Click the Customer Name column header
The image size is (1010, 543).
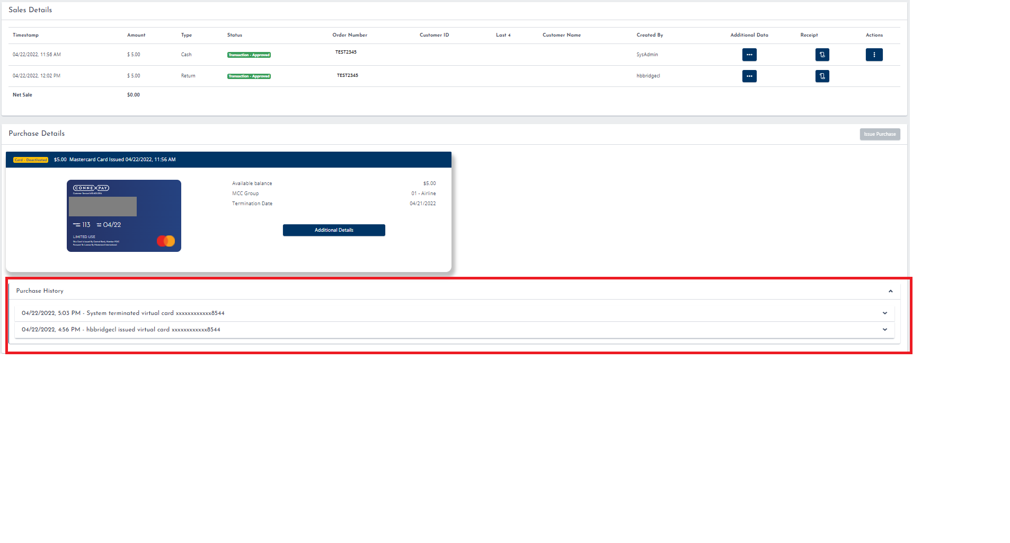click(562, 35)
